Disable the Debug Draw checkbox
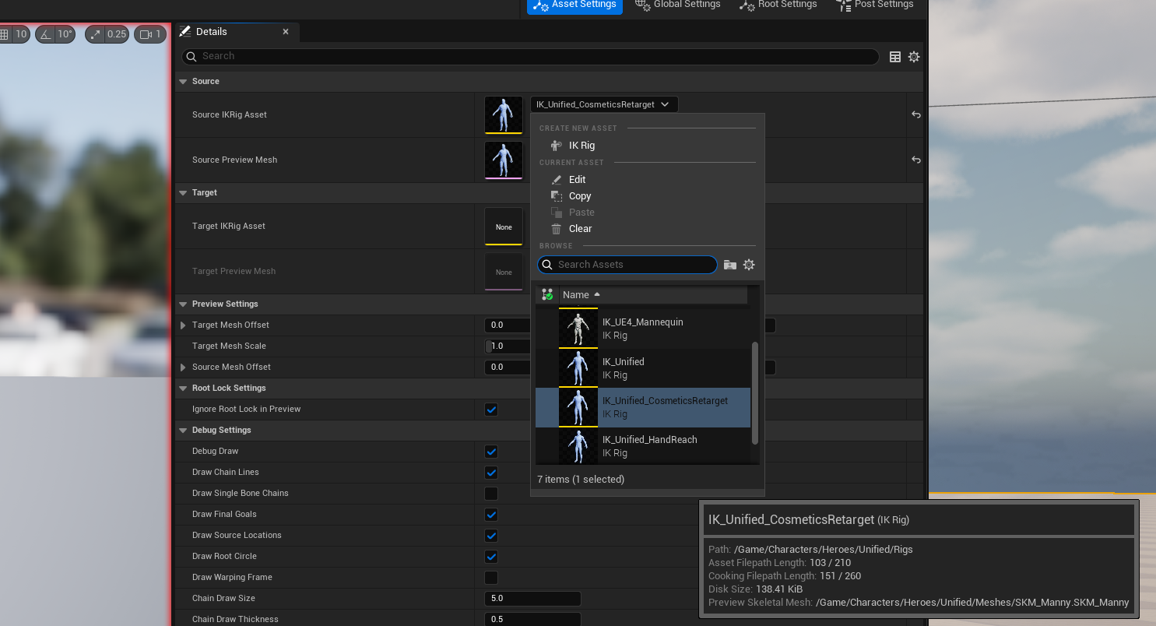 (x=491, y=452)
